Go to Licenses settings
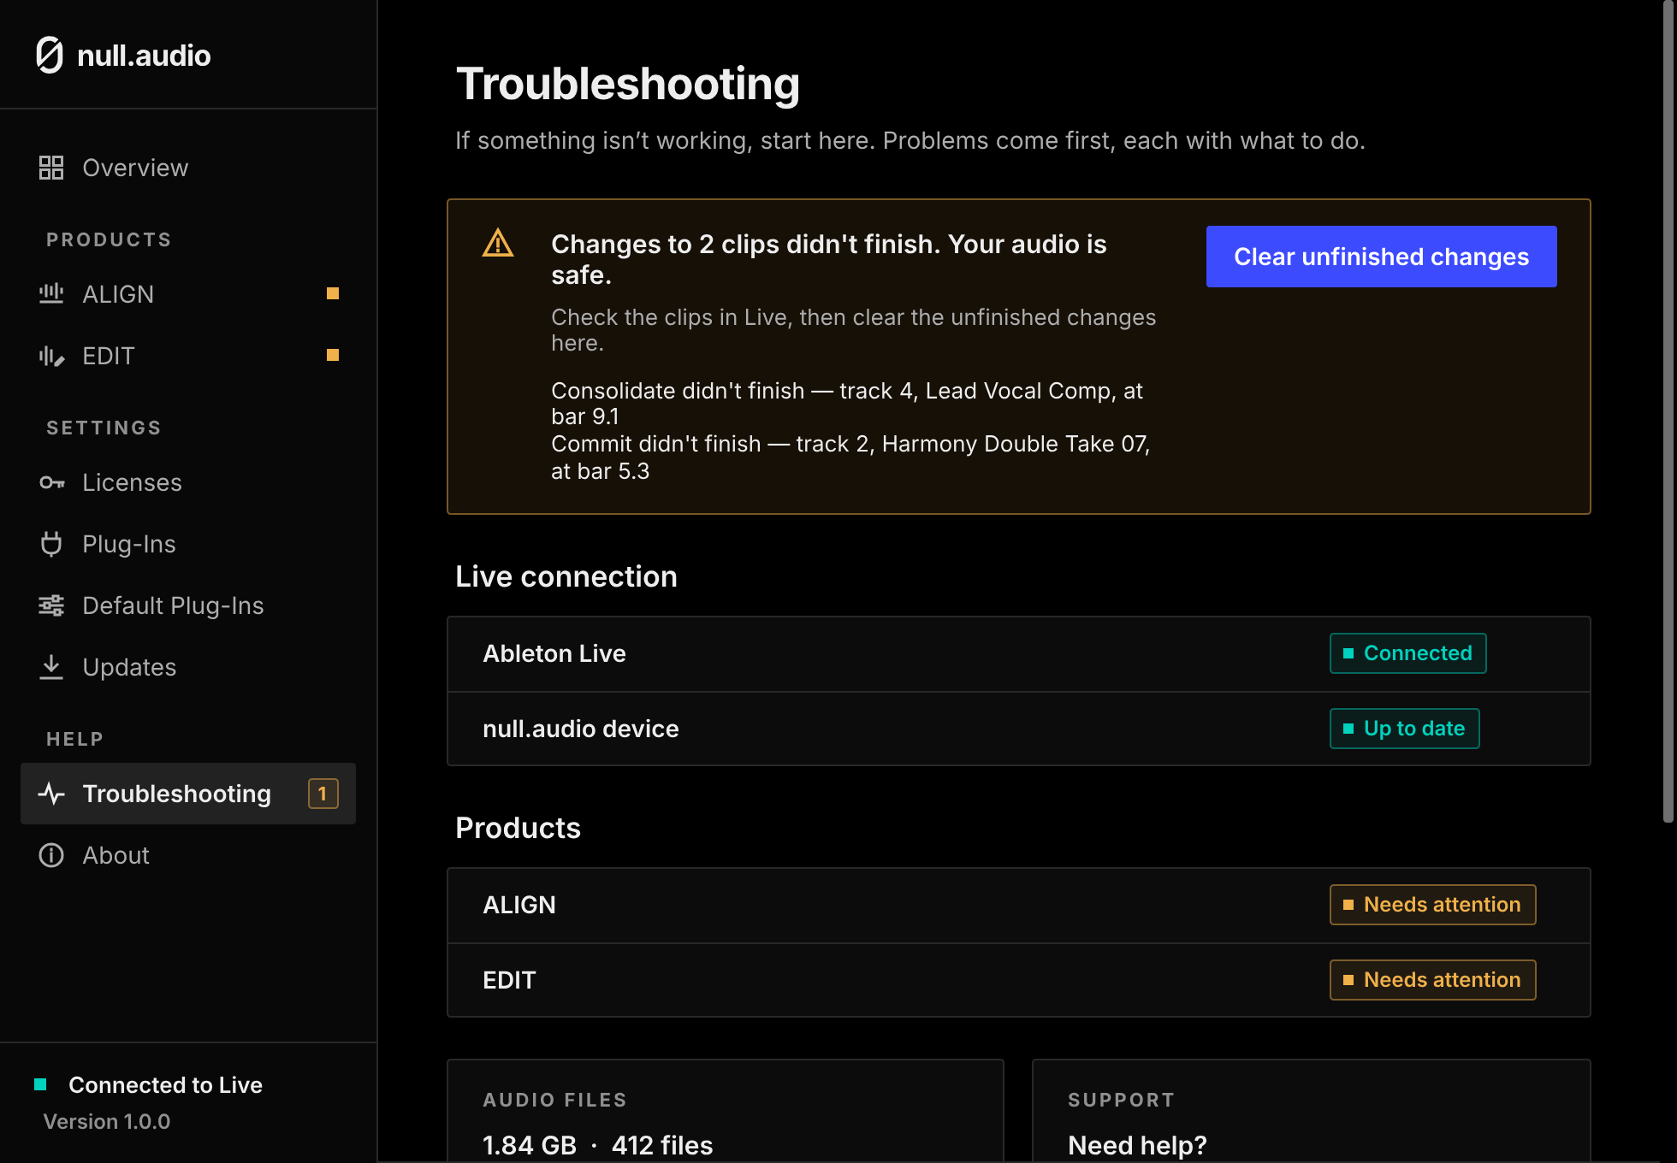This screenshot has height=1163, width=1677. [188, 482]
